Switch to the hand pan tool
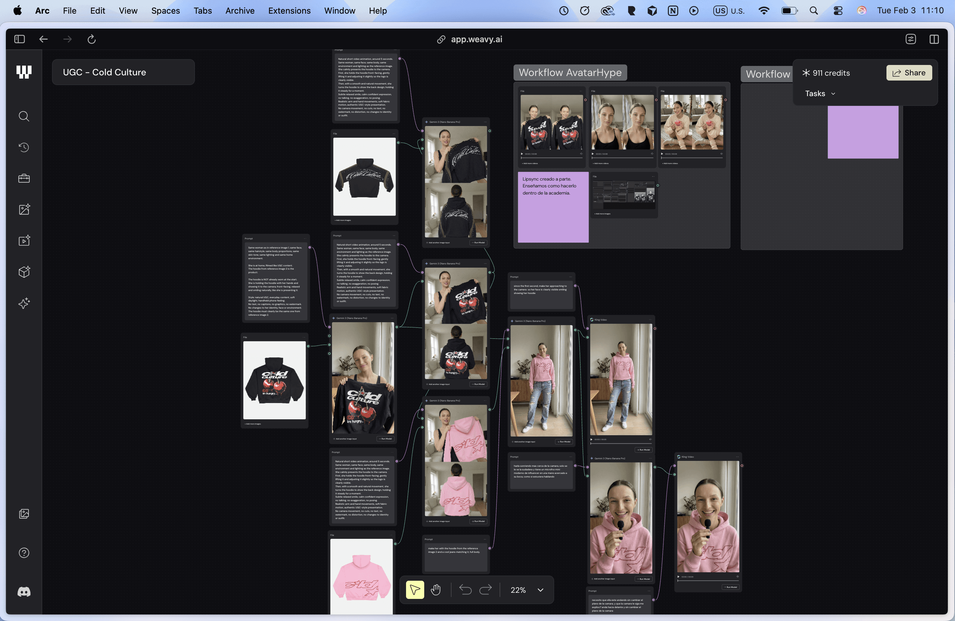The height and width of the screenshot is (621, 955). [436, 590]
